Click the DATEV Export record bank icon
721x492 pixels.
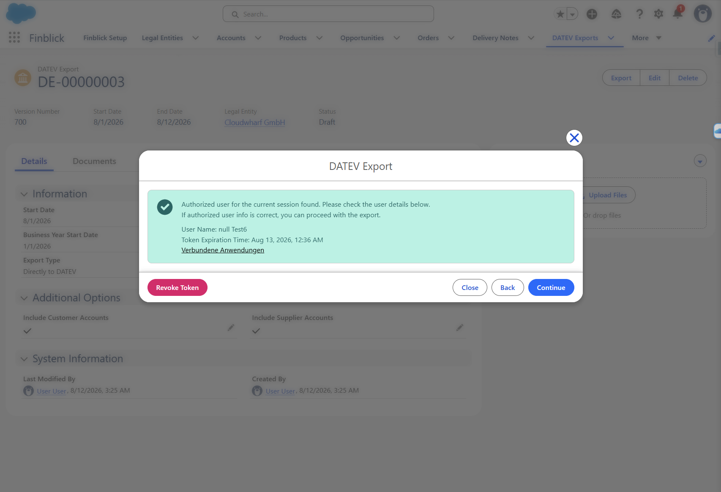click(x=23, y=78)
